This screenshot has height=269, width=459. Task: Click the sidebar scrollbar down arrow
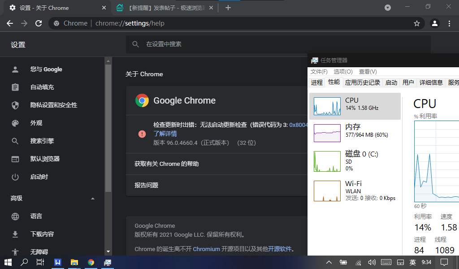pos(108,252)
